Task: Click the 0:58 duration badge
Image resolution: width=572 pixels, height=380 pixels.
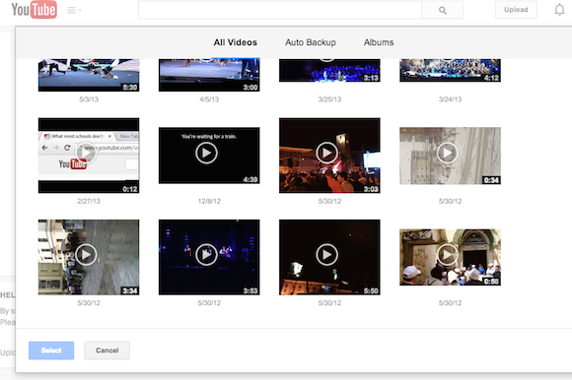Action: pos(491,282)
